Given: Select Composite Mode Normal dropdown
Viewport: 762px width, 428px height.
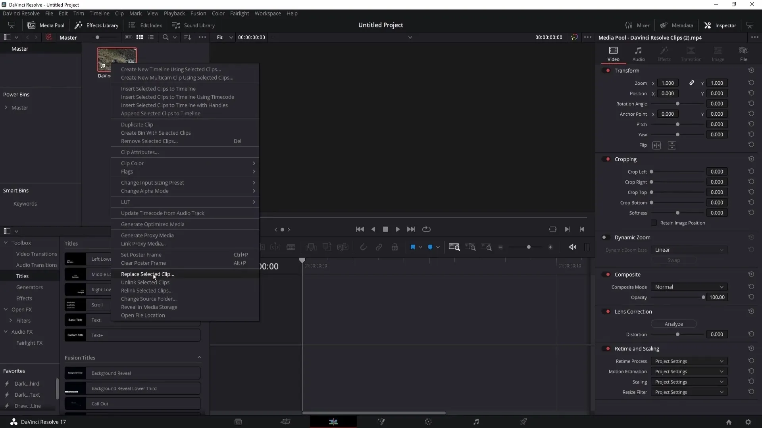Looking at the screenshot, I should coord(688,287).
